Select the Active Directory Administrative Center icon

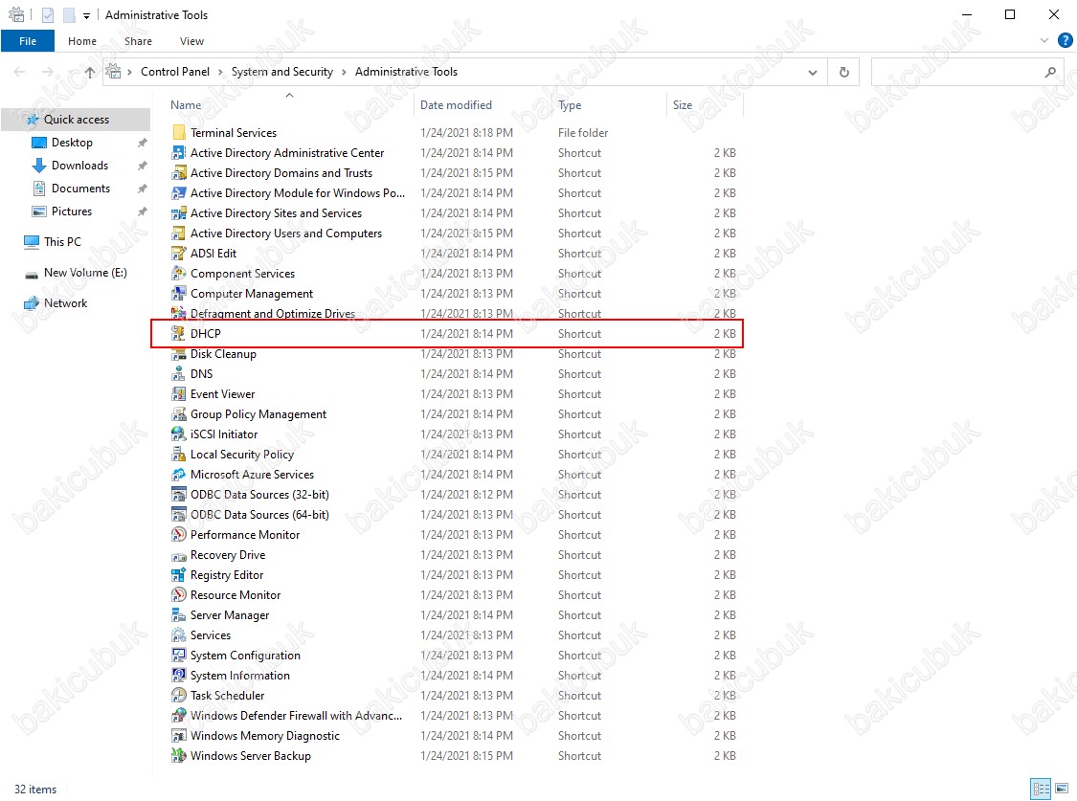[x=179, y=153]
